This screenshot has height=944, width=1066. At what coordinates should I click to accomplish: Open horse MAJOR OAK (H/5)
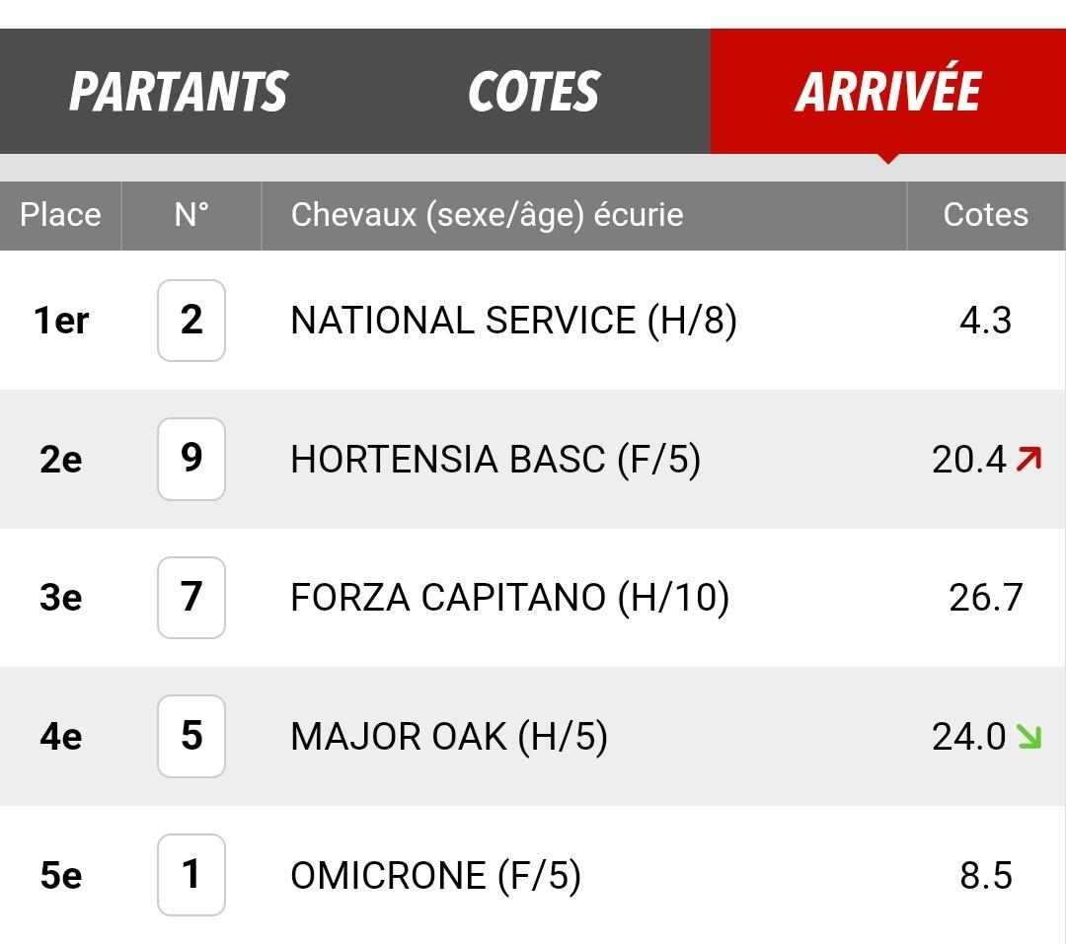click(449, 736)
